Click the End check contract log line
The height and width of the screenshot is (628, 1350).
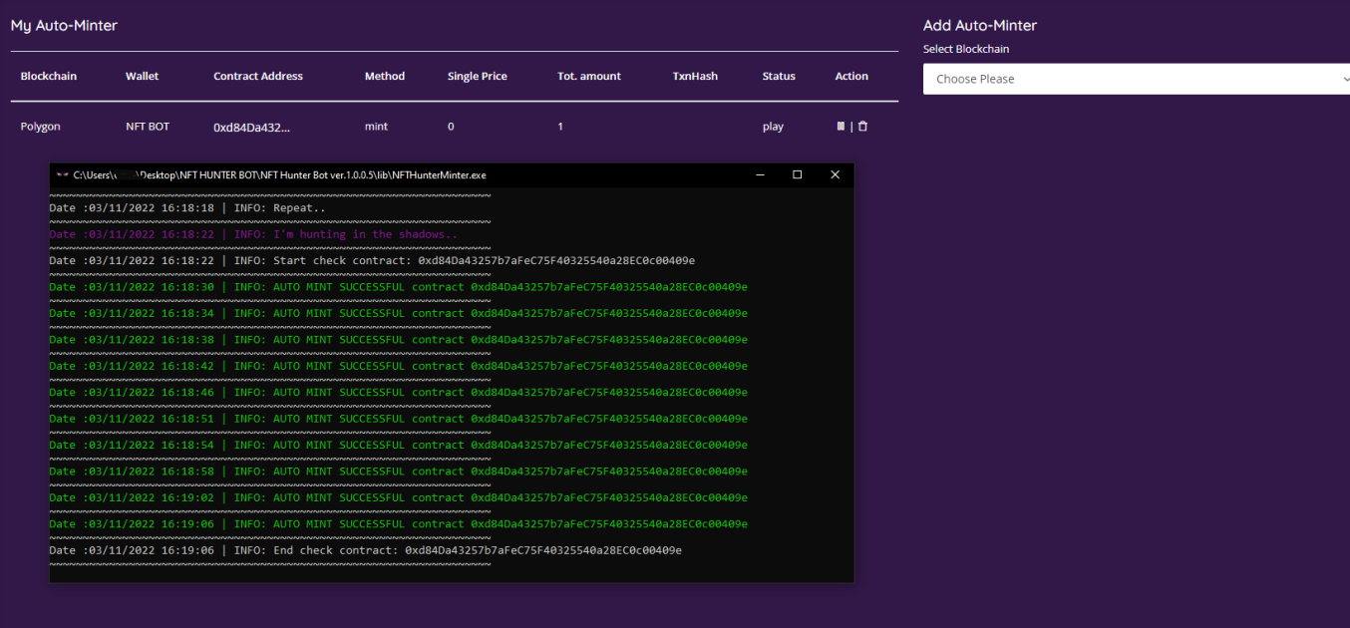pos(366,550)
